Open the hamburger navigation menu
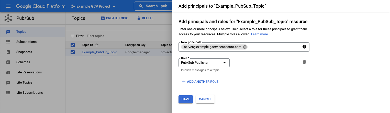390x113 pixels. coord(8,6)
